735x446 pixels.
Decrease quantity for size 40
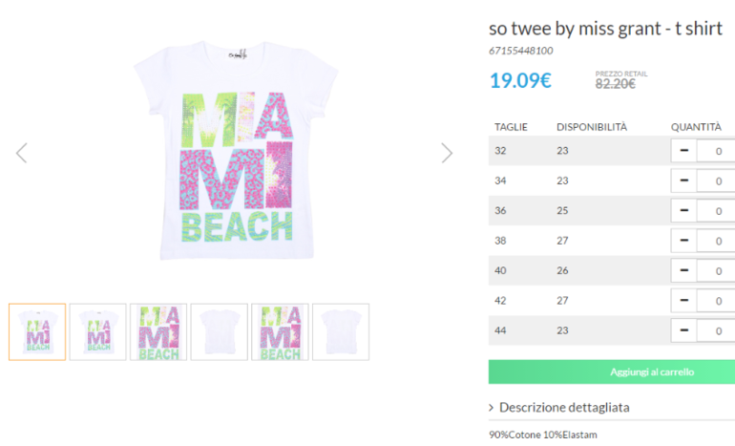point(684,271)
